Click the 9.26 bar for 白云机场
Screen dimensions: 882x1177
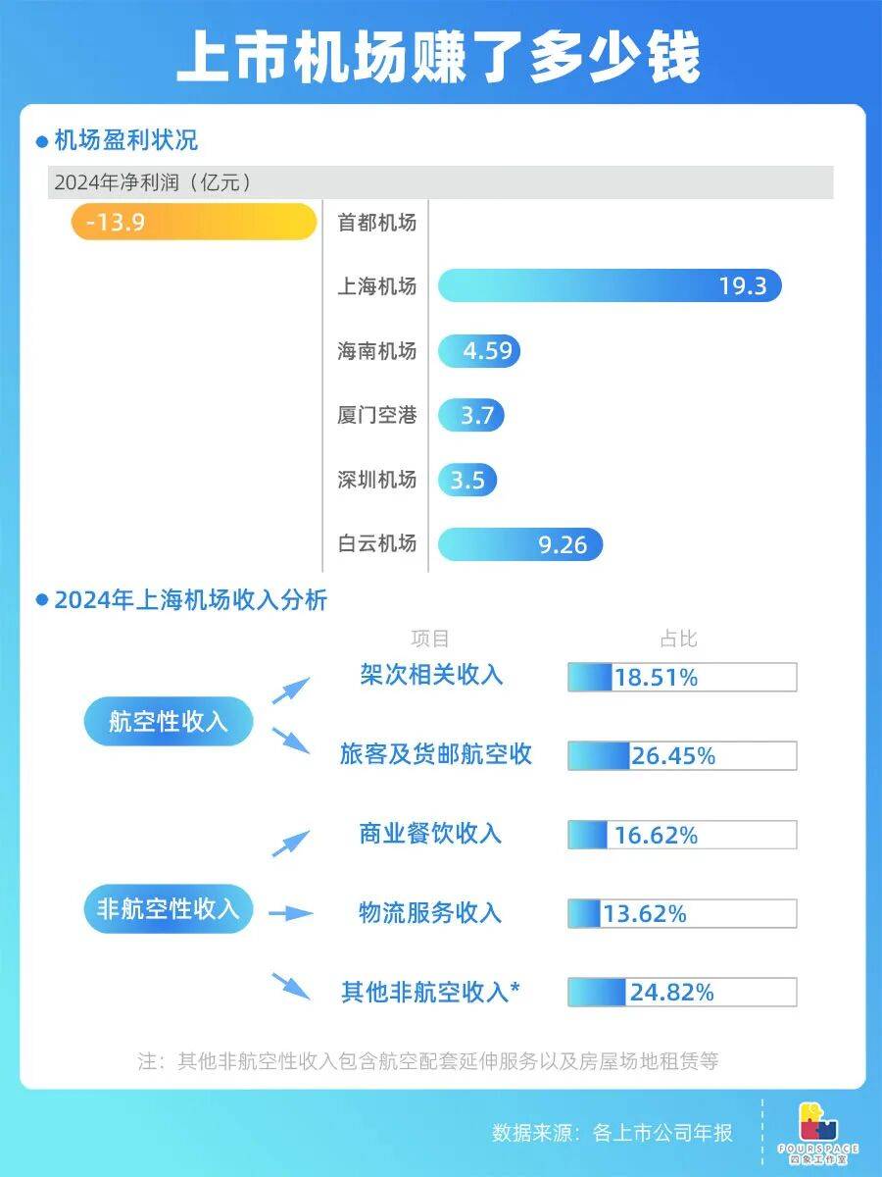pos(519,544)
